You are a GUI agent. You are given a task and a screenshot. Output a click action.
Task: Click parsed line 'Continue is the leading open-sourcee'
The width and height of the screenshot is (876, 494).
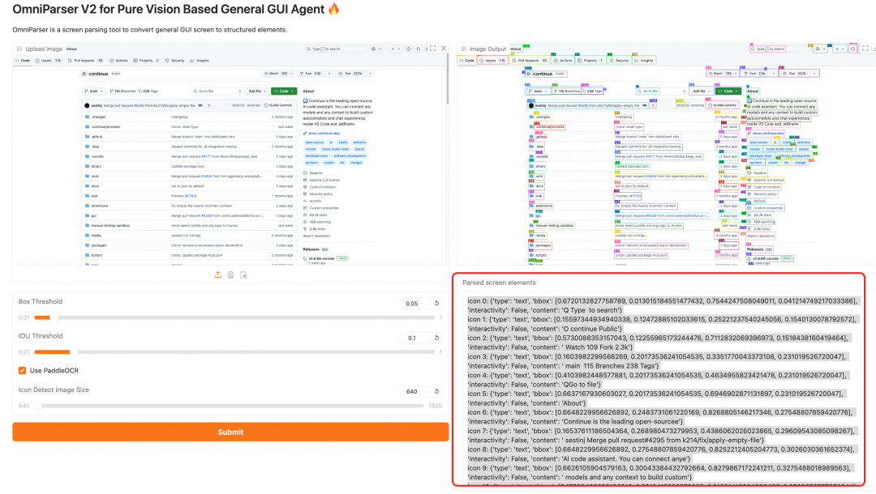point(661,417)
